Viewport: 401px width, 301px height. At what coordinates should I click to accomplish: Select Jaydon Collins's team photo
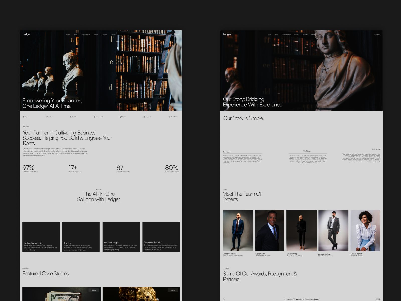(333, 231)
